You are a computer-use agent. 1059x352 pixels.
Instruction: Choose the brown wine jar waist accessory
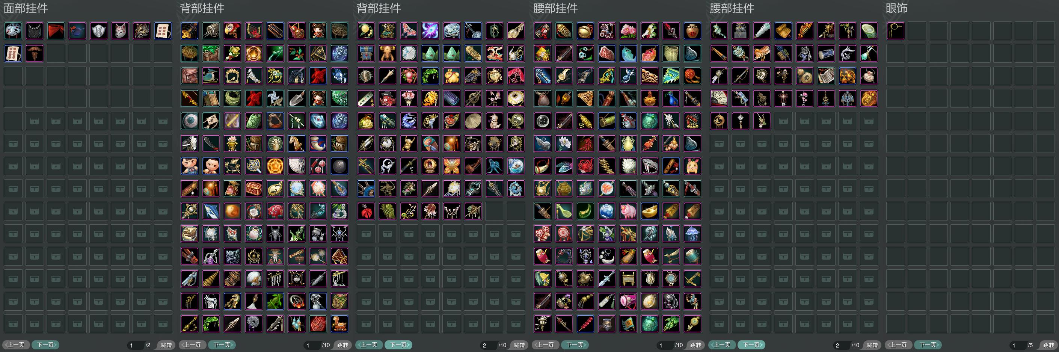692,31
